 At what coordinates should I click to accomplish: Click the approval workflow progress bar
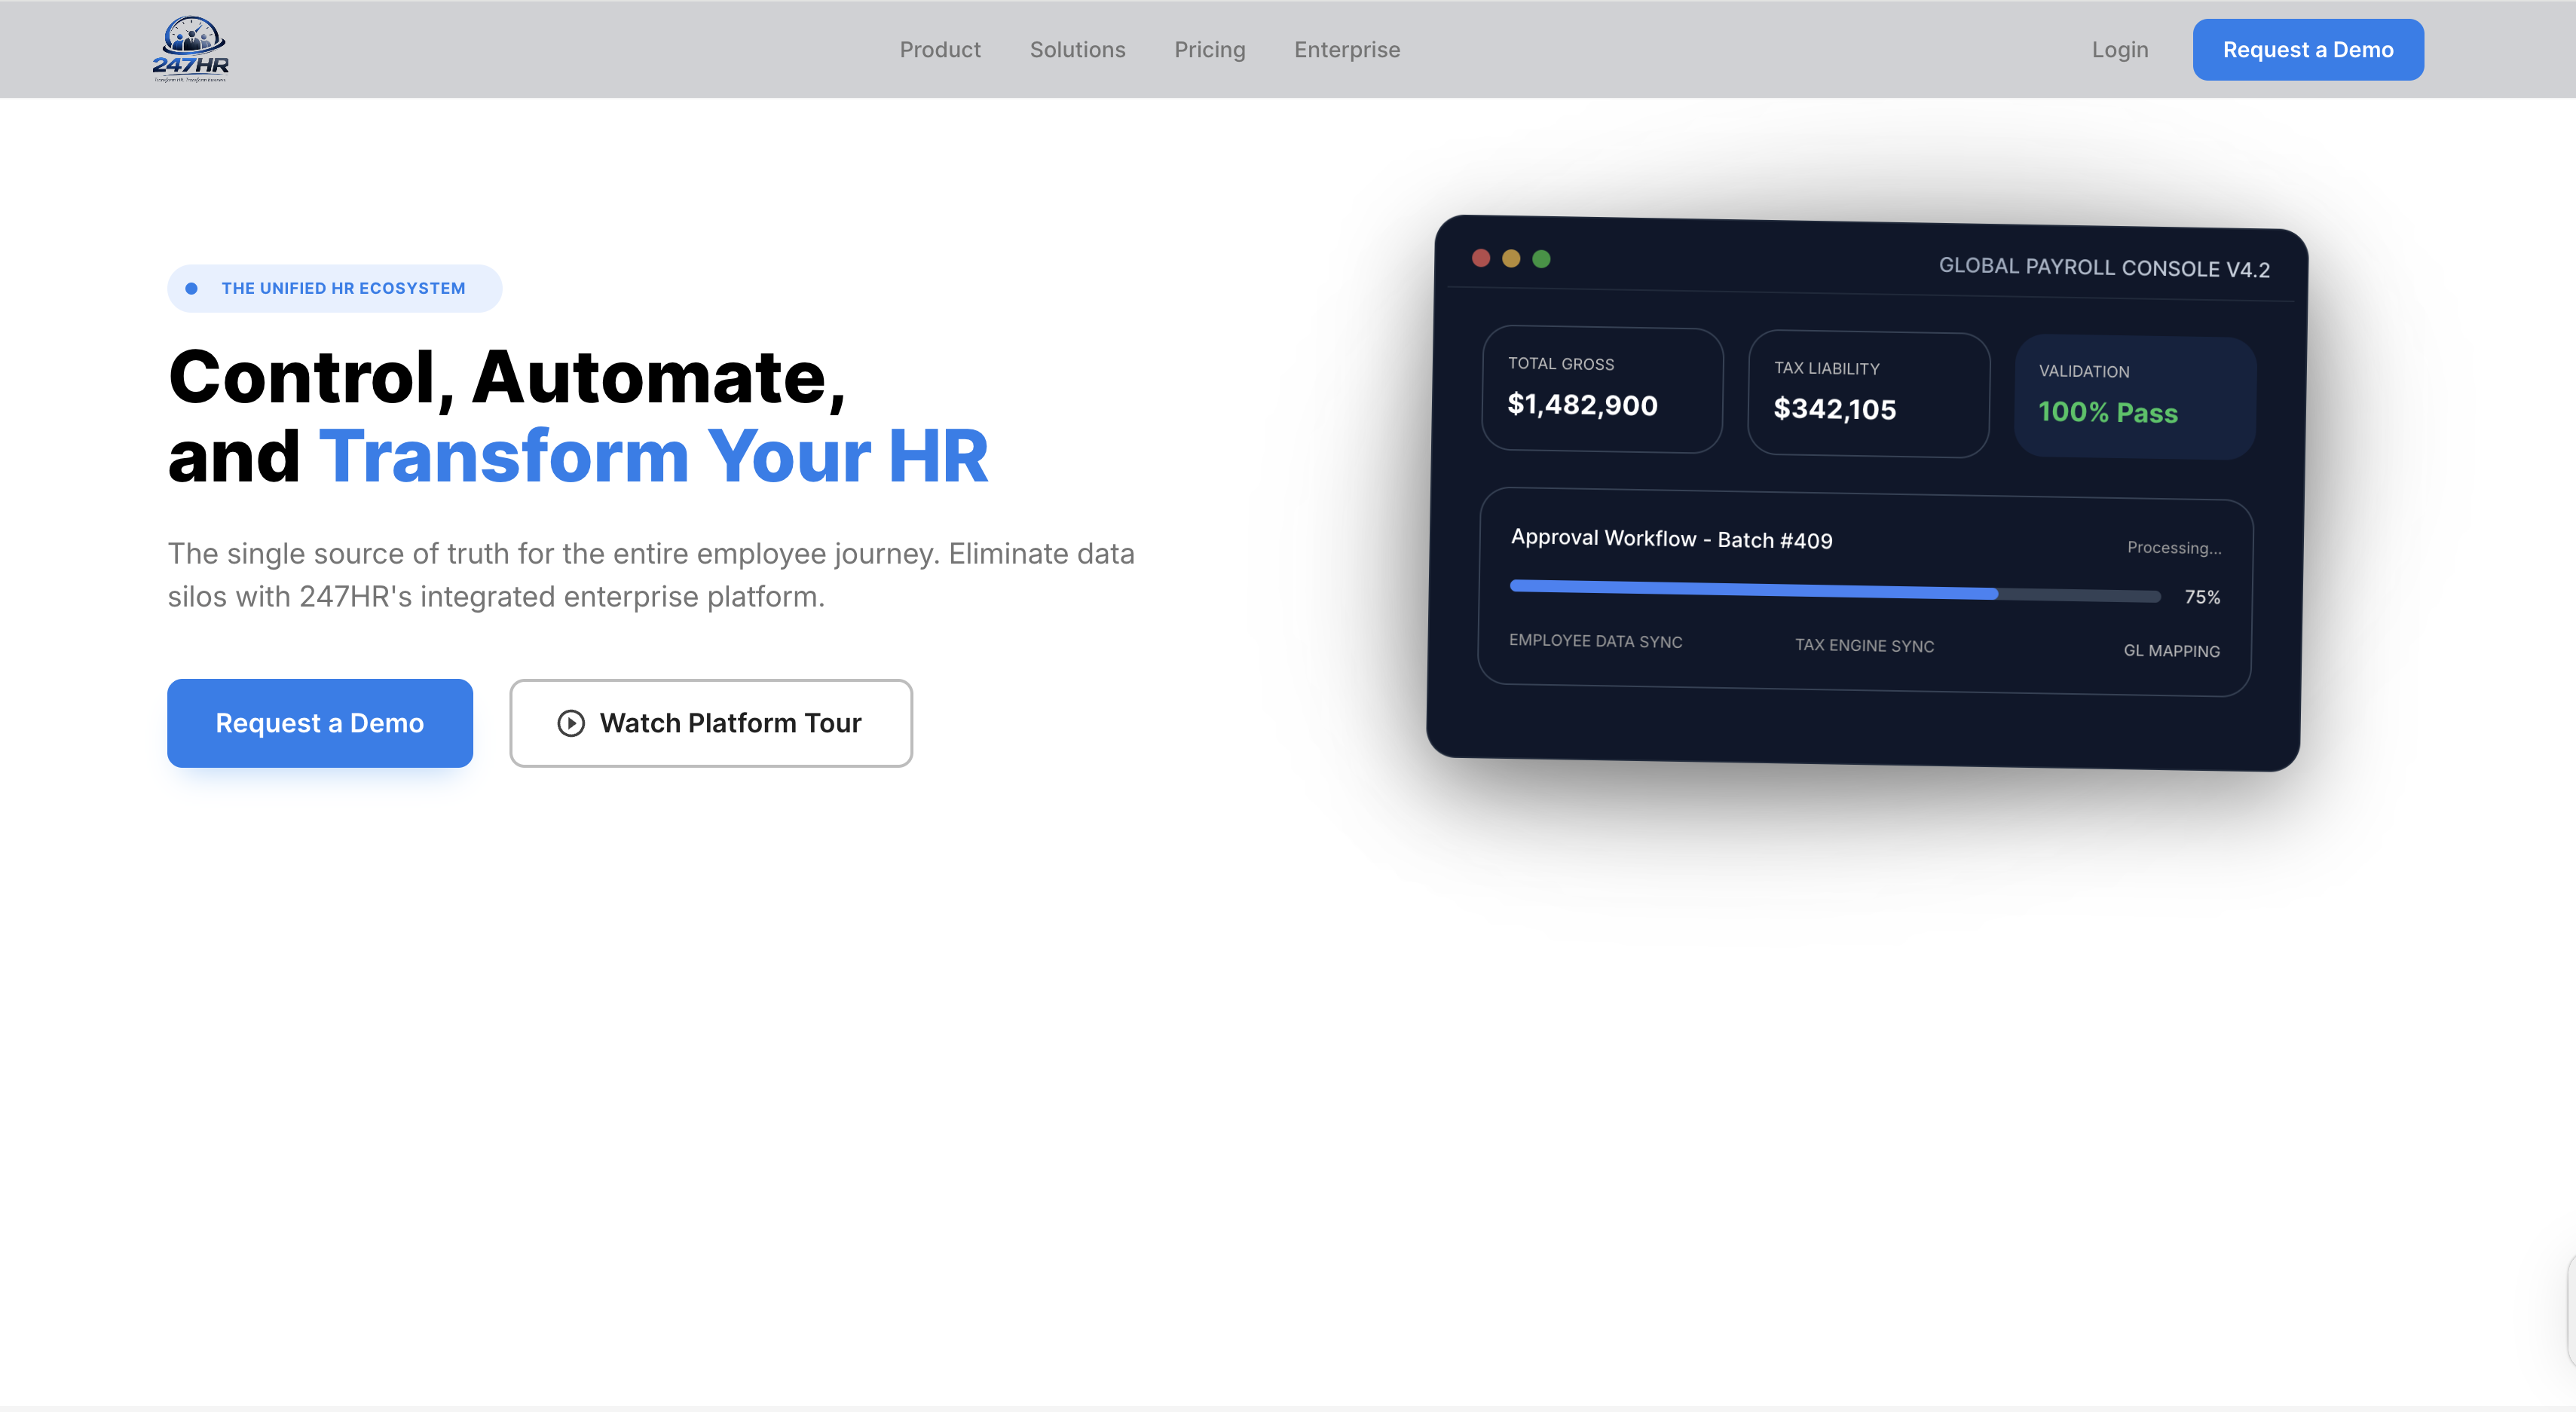1835,591
